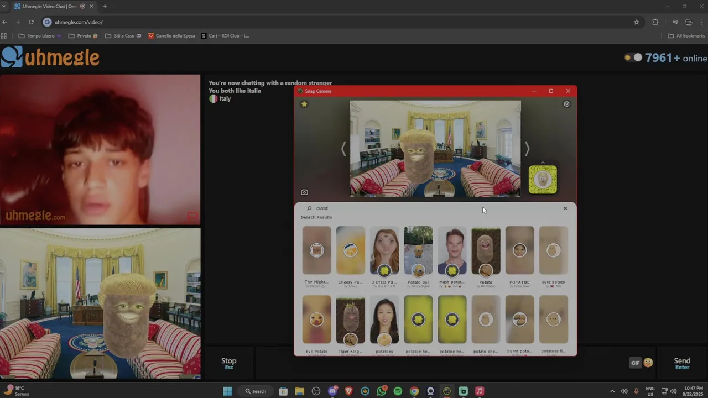Open weather widget showing 18°C Sereno

[18, 391]
